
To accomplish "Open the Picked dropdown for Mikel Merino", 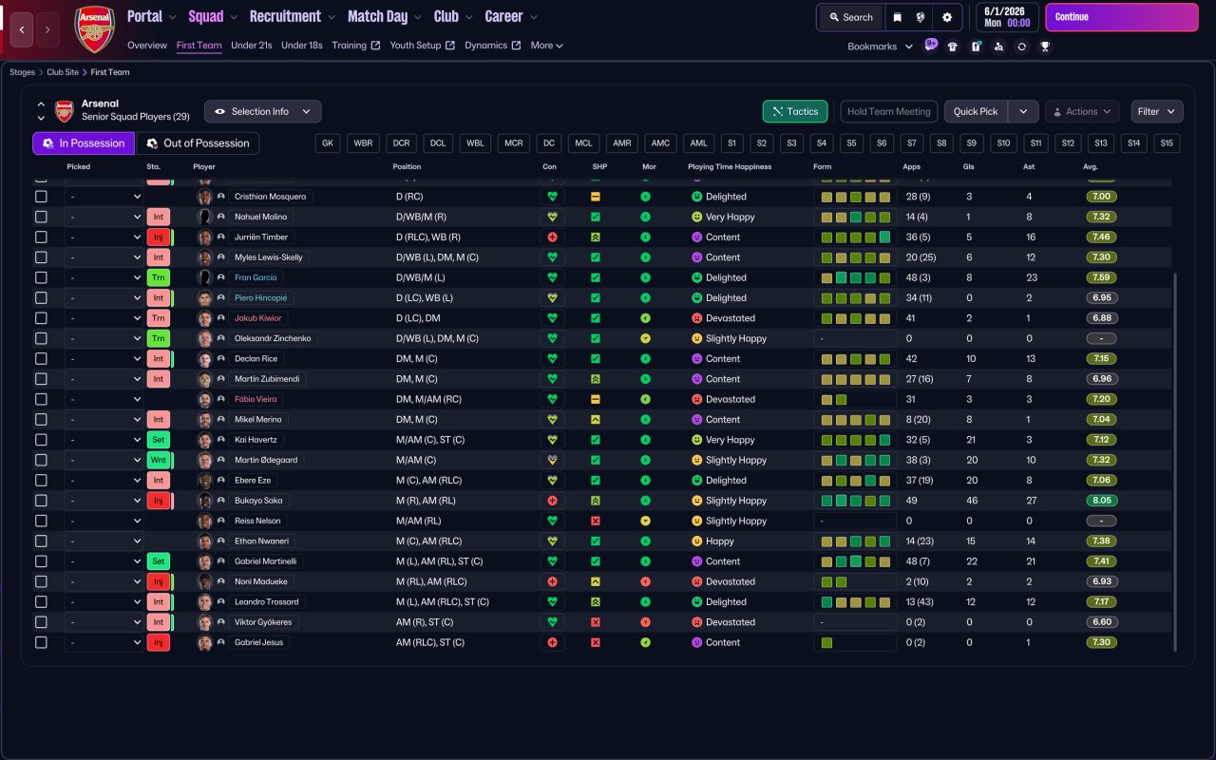I will point(104,420).
